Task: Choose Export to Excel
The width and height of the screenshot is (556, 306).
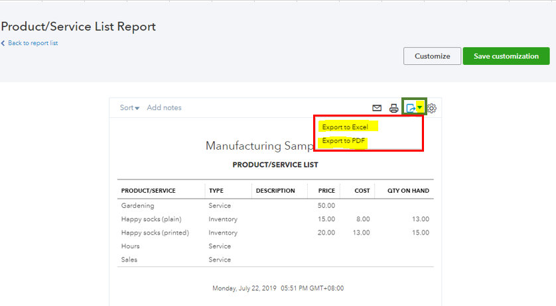Action: (345, 127)
